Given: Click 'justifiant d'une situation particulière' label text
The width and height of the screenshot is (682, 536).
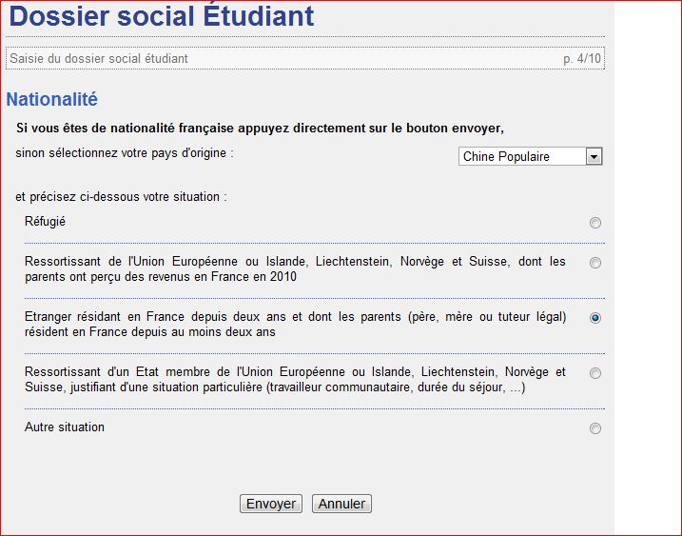Looking at the screenshot, I should pyautogui.click(x=167, y=387).
